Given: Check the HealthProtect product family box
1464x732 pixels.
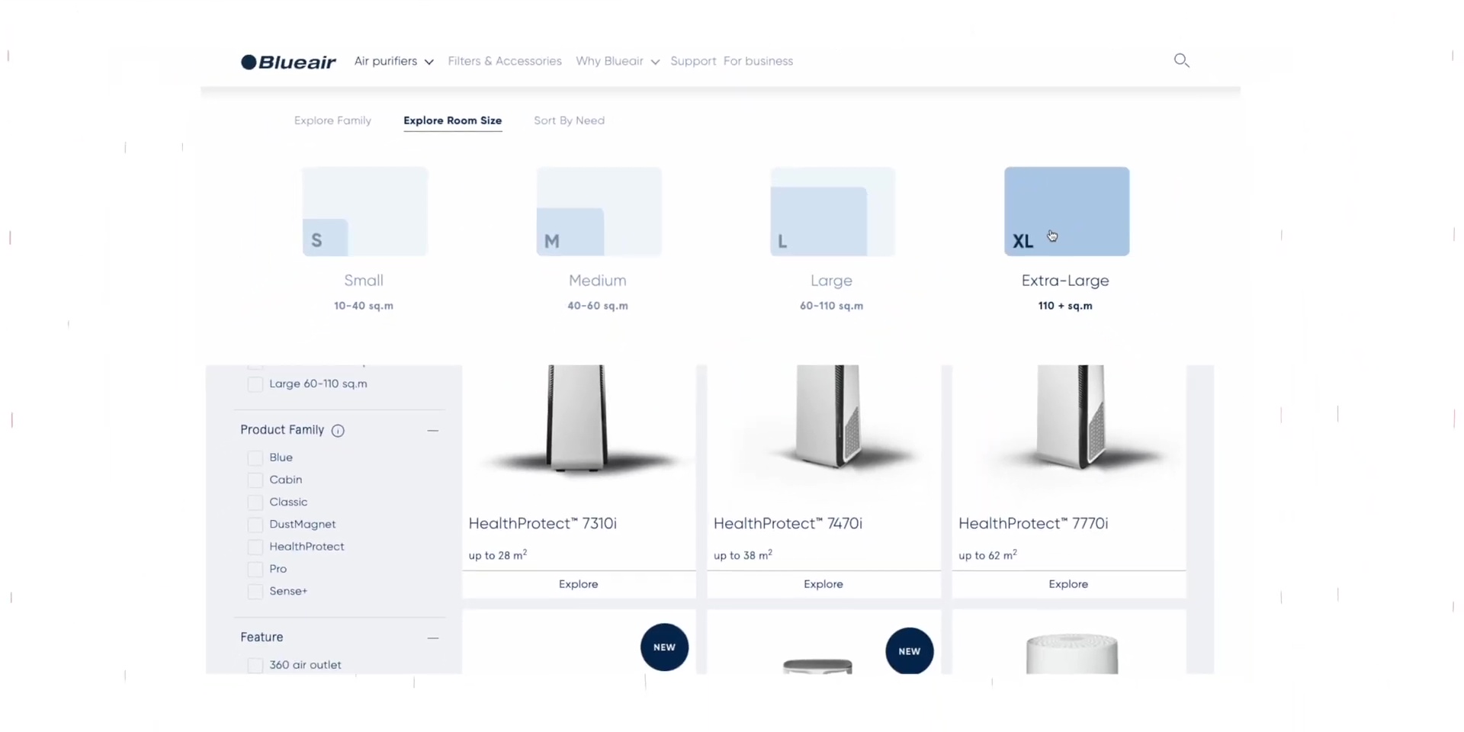Looking at the screenshot, I should (x=255, y=547).
